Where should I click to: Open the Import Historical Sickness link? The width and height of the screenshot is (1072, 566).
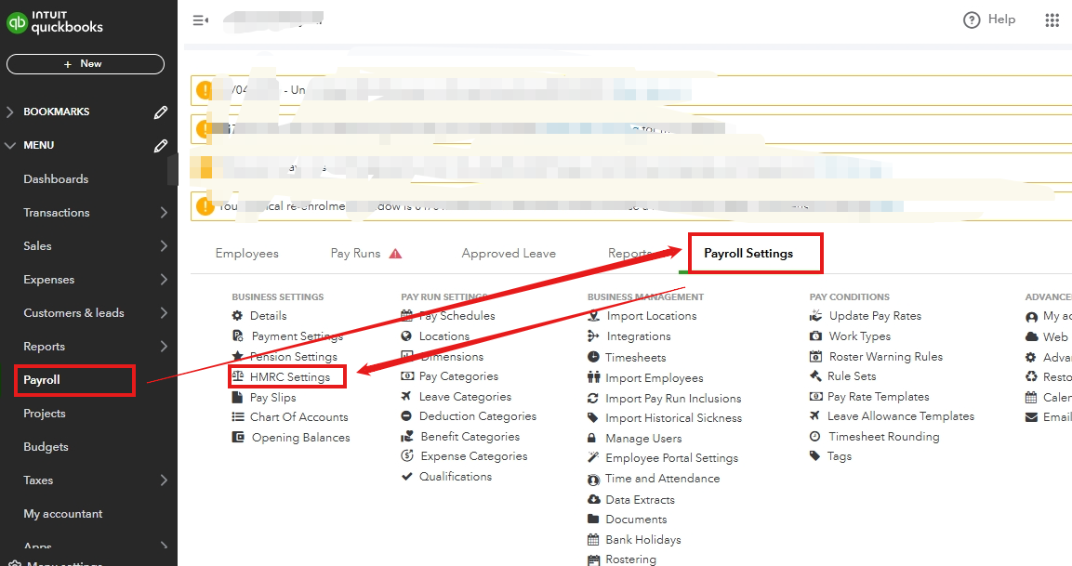coord(673,418)
